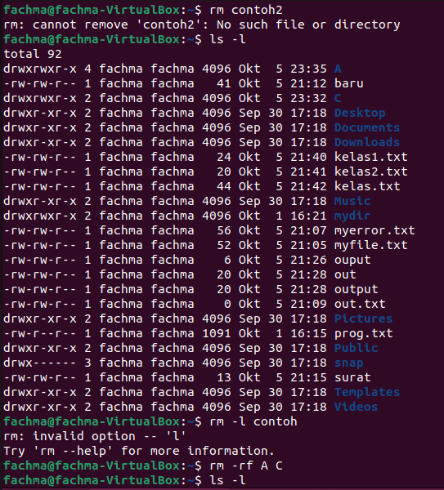444x490 pixels.
Task: Click the myfile.txt filename
Action: pos(370,245)
